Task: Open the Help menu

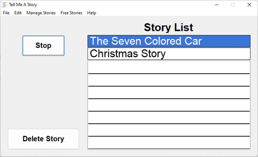Action: (92, 13)
